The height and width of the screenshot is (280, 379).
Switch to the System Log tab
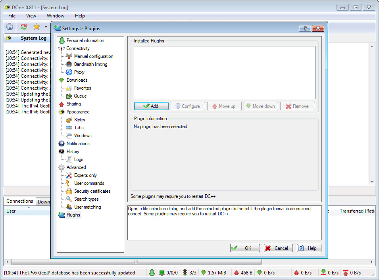point(27,38)
